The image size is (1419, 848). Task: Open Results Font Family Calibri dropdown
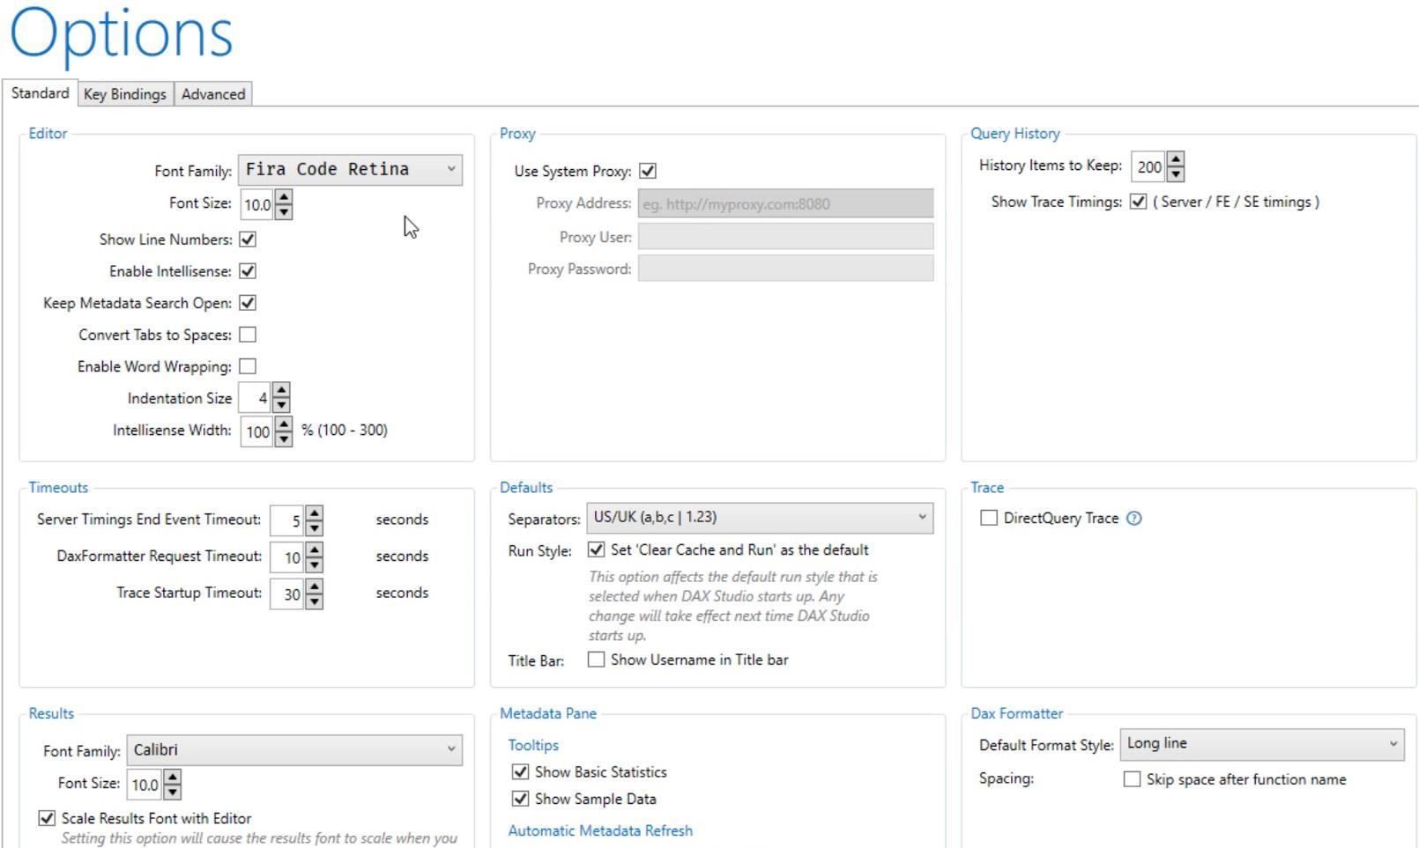coord(294,750)
